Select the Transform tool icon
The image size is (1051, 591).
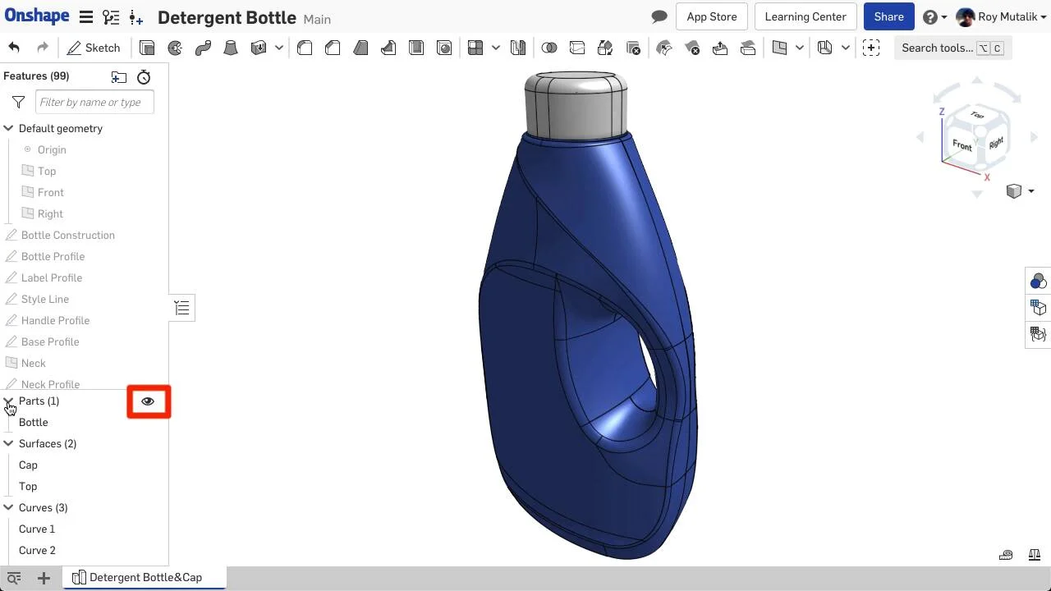point(605,48)
